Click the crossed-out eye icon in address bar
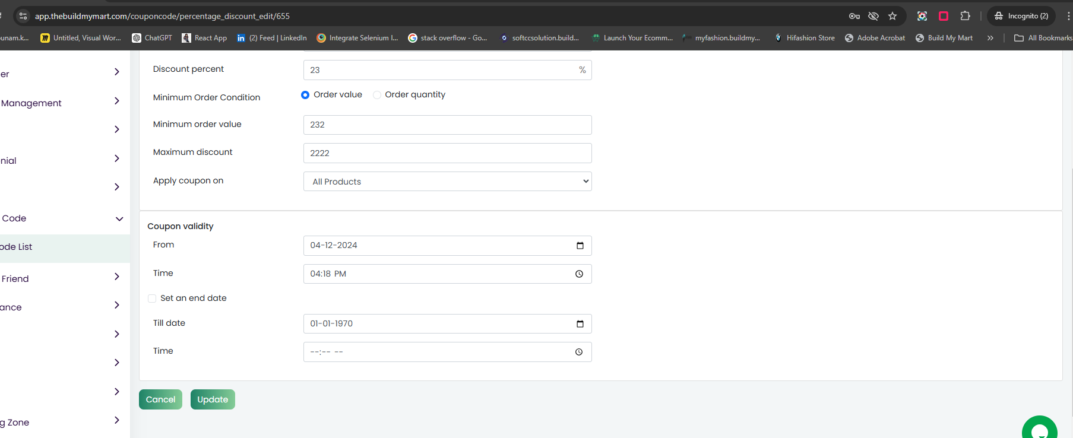 [873, 16]
